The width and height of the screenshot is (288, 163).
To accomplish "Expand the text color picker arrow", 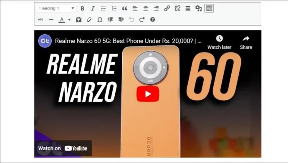I will pyautogui.click(x=69, y=20).
